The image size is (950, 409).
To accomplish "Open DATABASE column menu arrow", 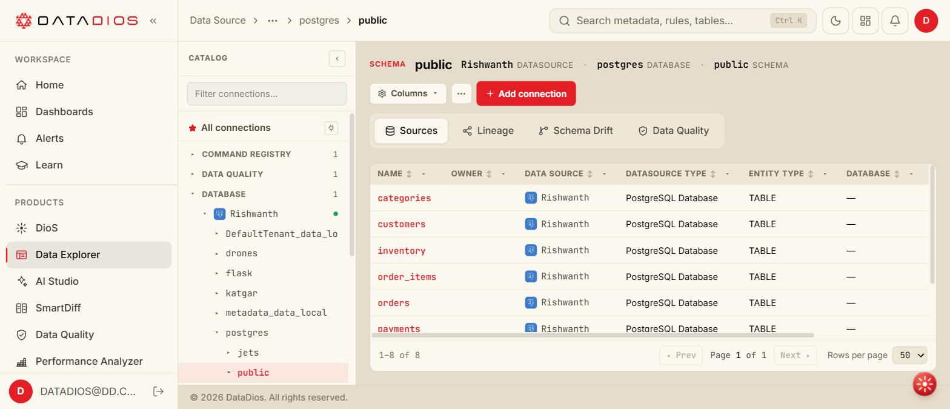I will 911,174.
